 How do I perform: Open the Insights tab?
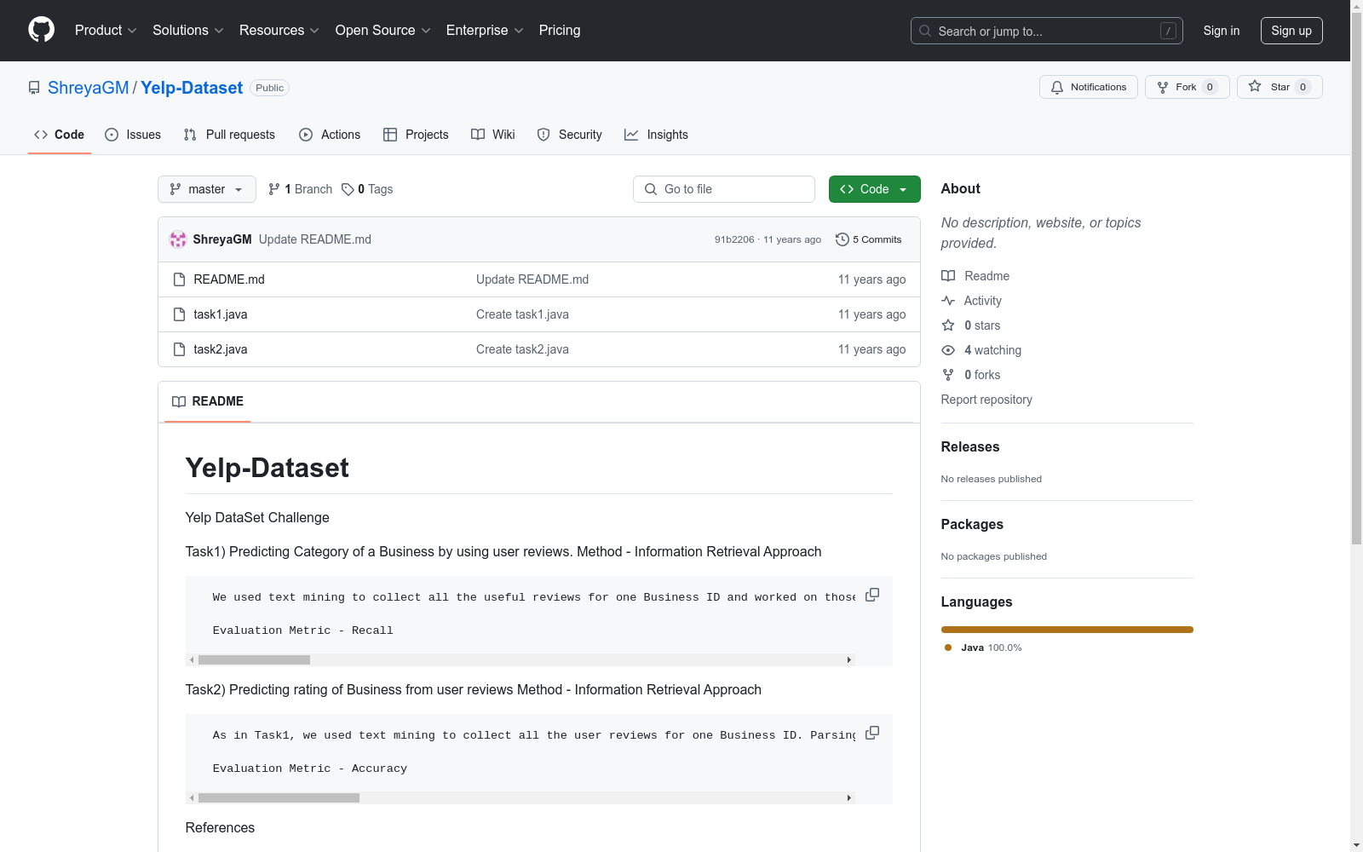click(656, 135)
